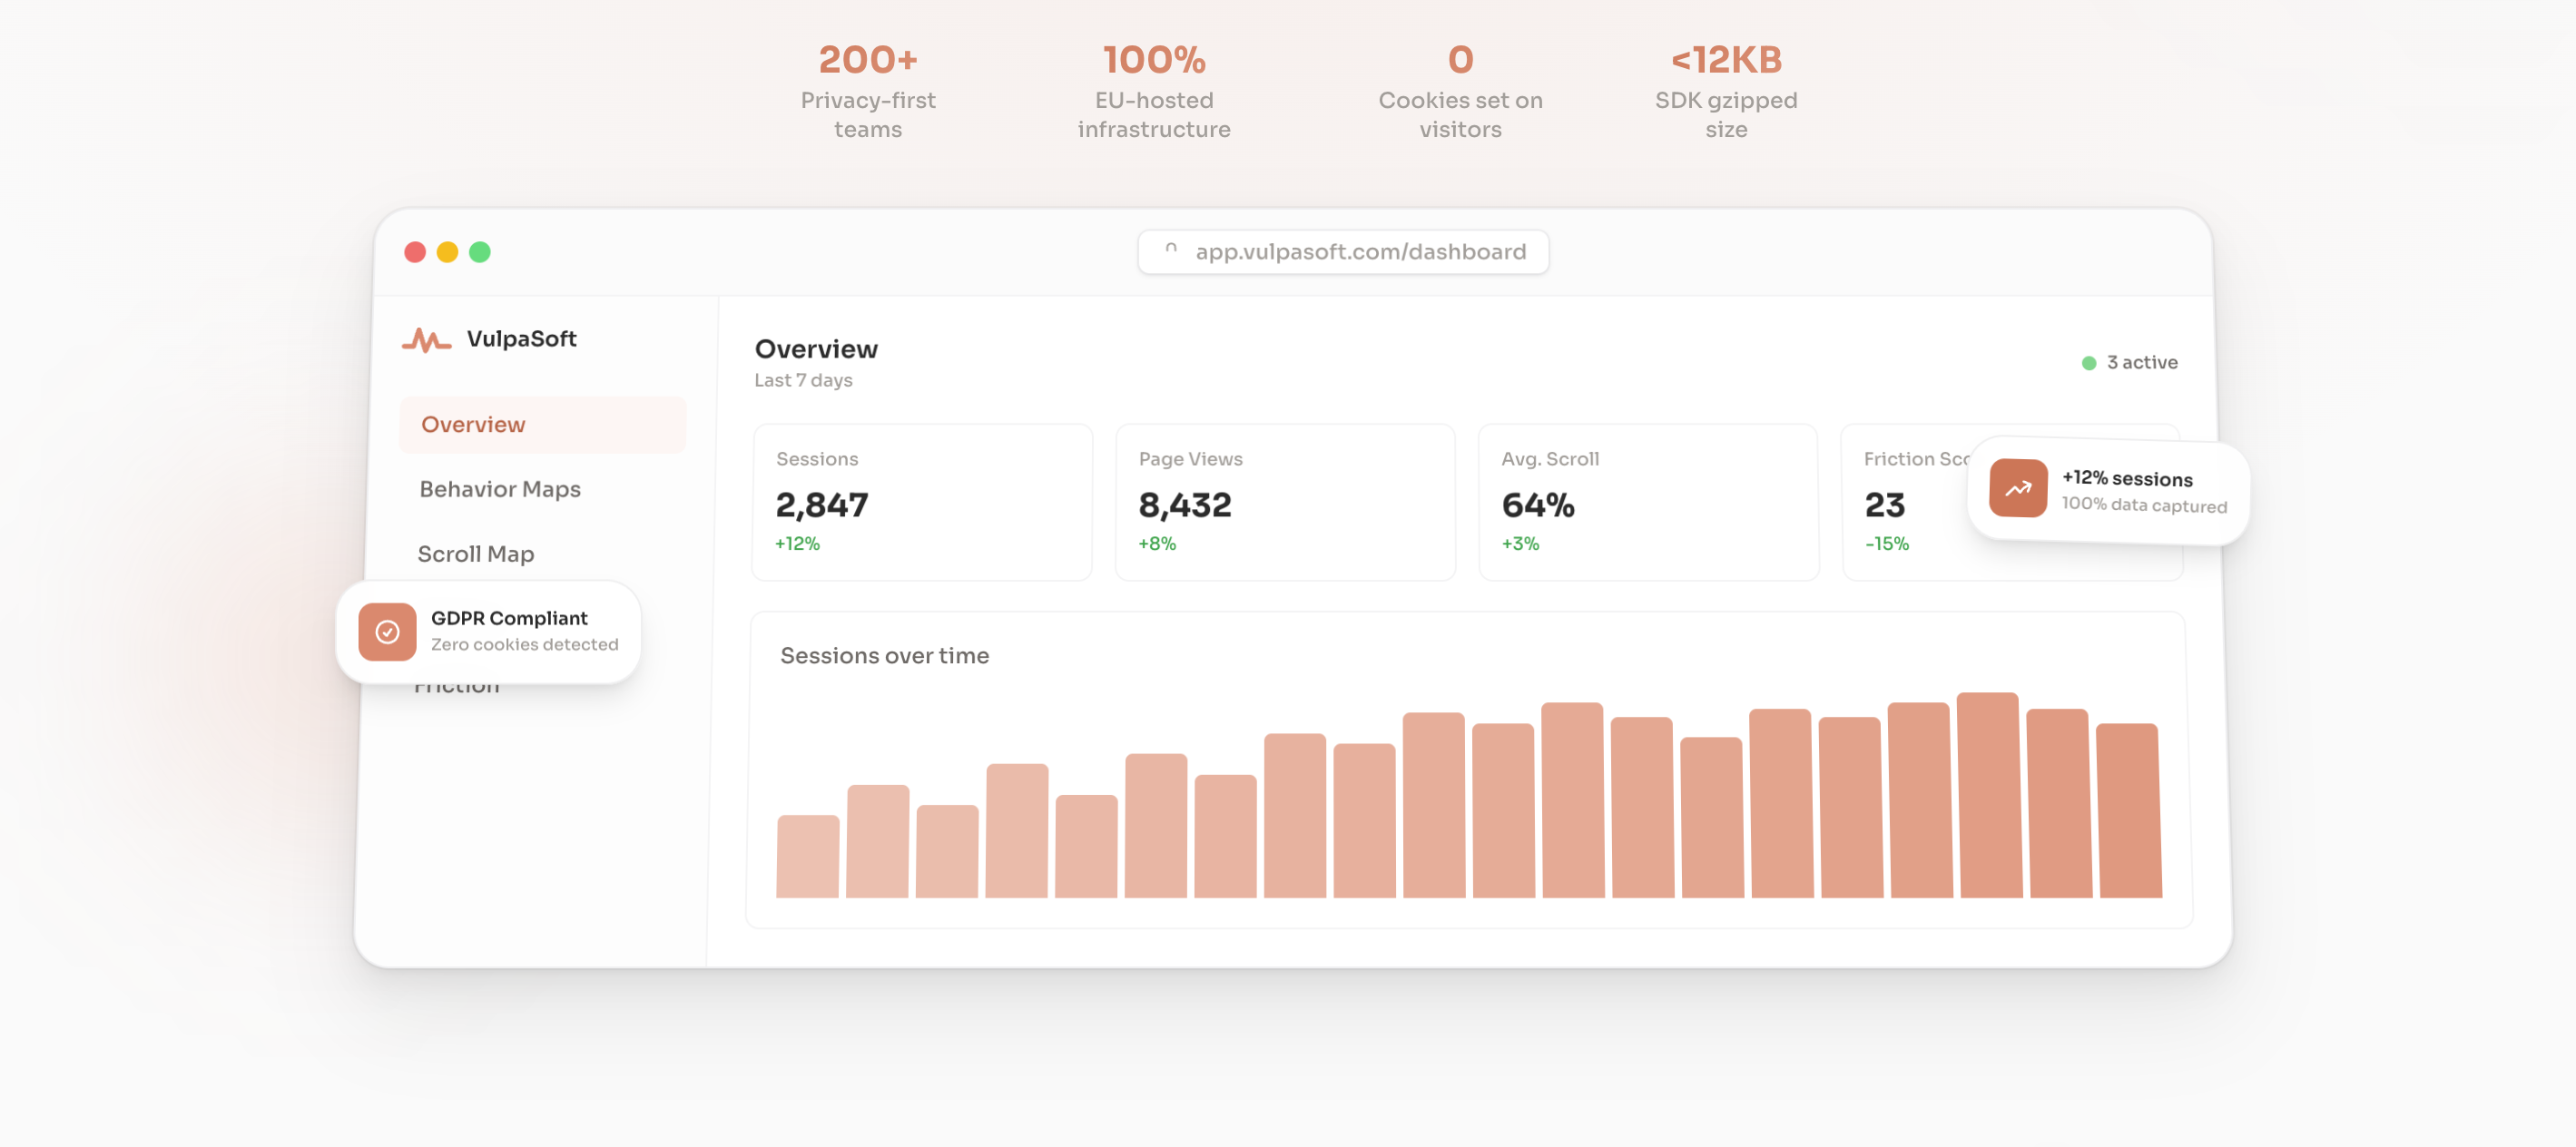Click the 3 active indicator label
Screen dimensions: 2576x1147
pos(2141,363)
